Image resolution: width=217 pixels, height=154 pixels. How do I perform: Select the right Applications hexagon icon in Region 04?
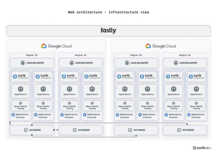[x=196, y=89]
